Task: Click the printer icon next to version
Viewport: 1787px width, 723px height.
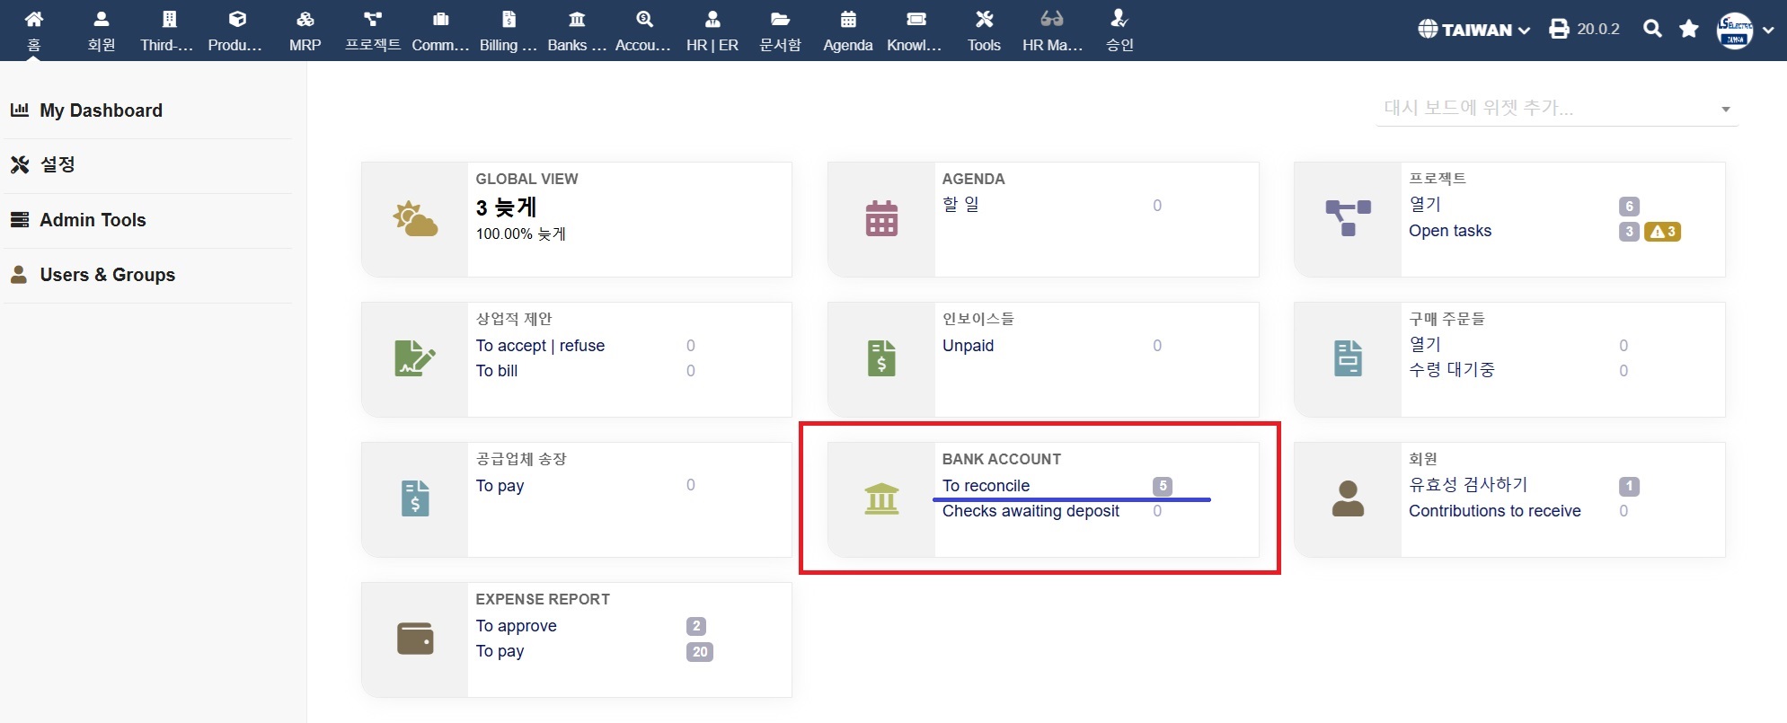Action: (1559, 29)
